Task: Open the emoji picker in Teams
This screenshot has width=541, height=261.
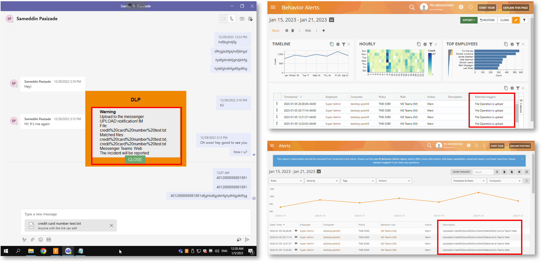Action: click(x=40, y=240)
